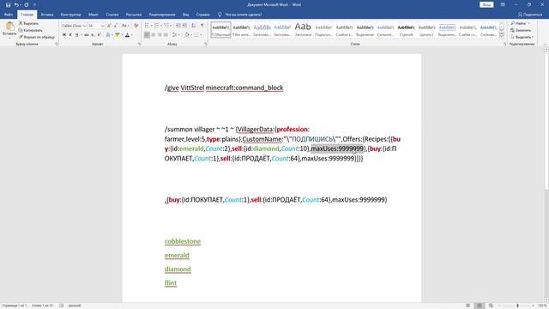This screenshot has height=309, width=549.
Task: Toggle Italic formatting (К)
Action: [70, 35]
